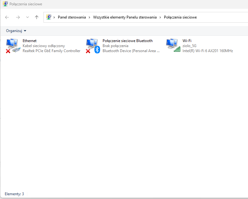Click the Realtek PCIe GbE Family Controller text

click(x=51, y=51)
